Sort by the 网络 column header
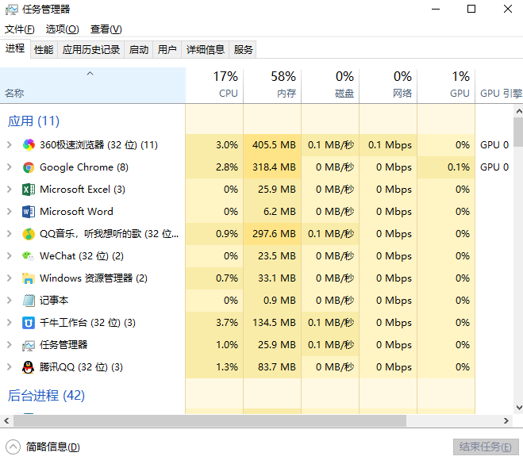 388,86
